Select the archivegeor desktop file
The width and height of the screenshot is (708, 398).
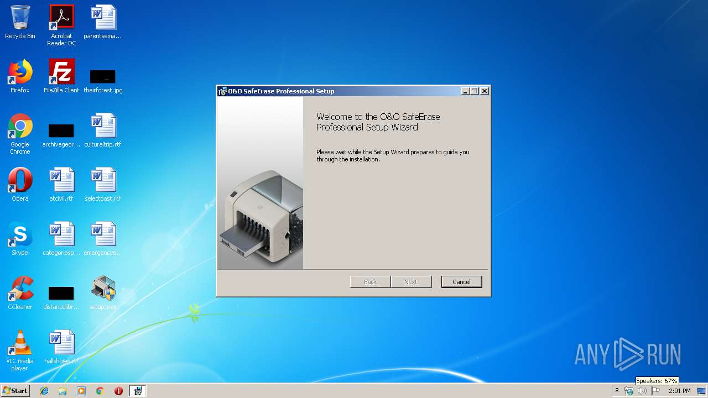pos(61,136)
